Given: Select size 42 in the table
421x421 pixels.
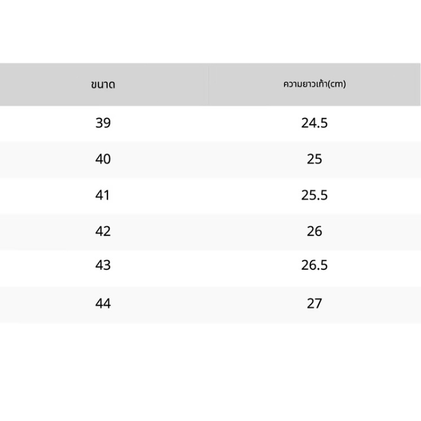Looking at the screenshot, I should [103, 231].
